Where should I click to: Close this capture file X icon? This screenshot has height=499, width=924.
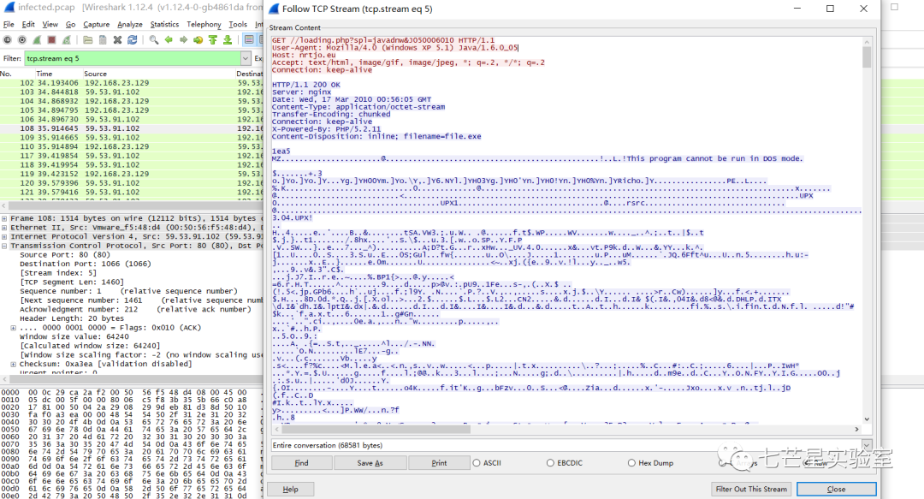tap(117, 39)
